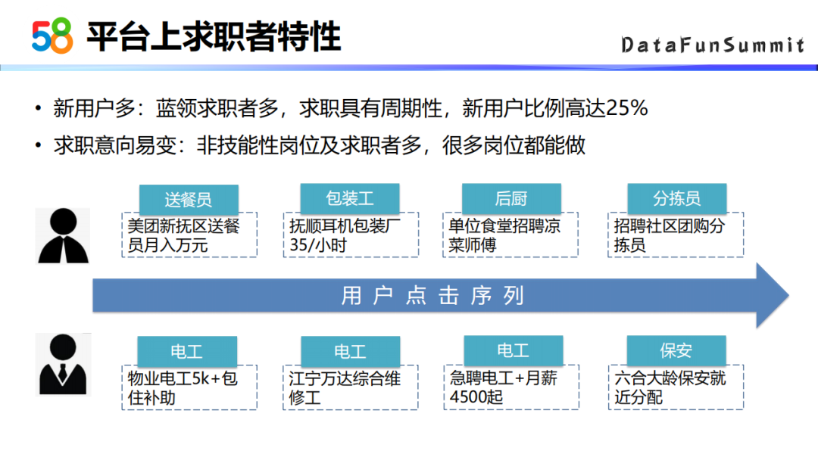Select the 保安 category label
Image resolution: width=818 pixels, height=460 pixels.
[676, 350]
